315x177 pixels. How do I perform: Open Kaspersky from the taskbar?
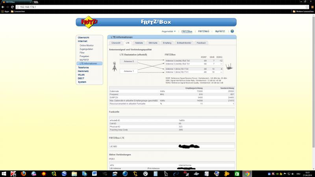coord(13,174)
